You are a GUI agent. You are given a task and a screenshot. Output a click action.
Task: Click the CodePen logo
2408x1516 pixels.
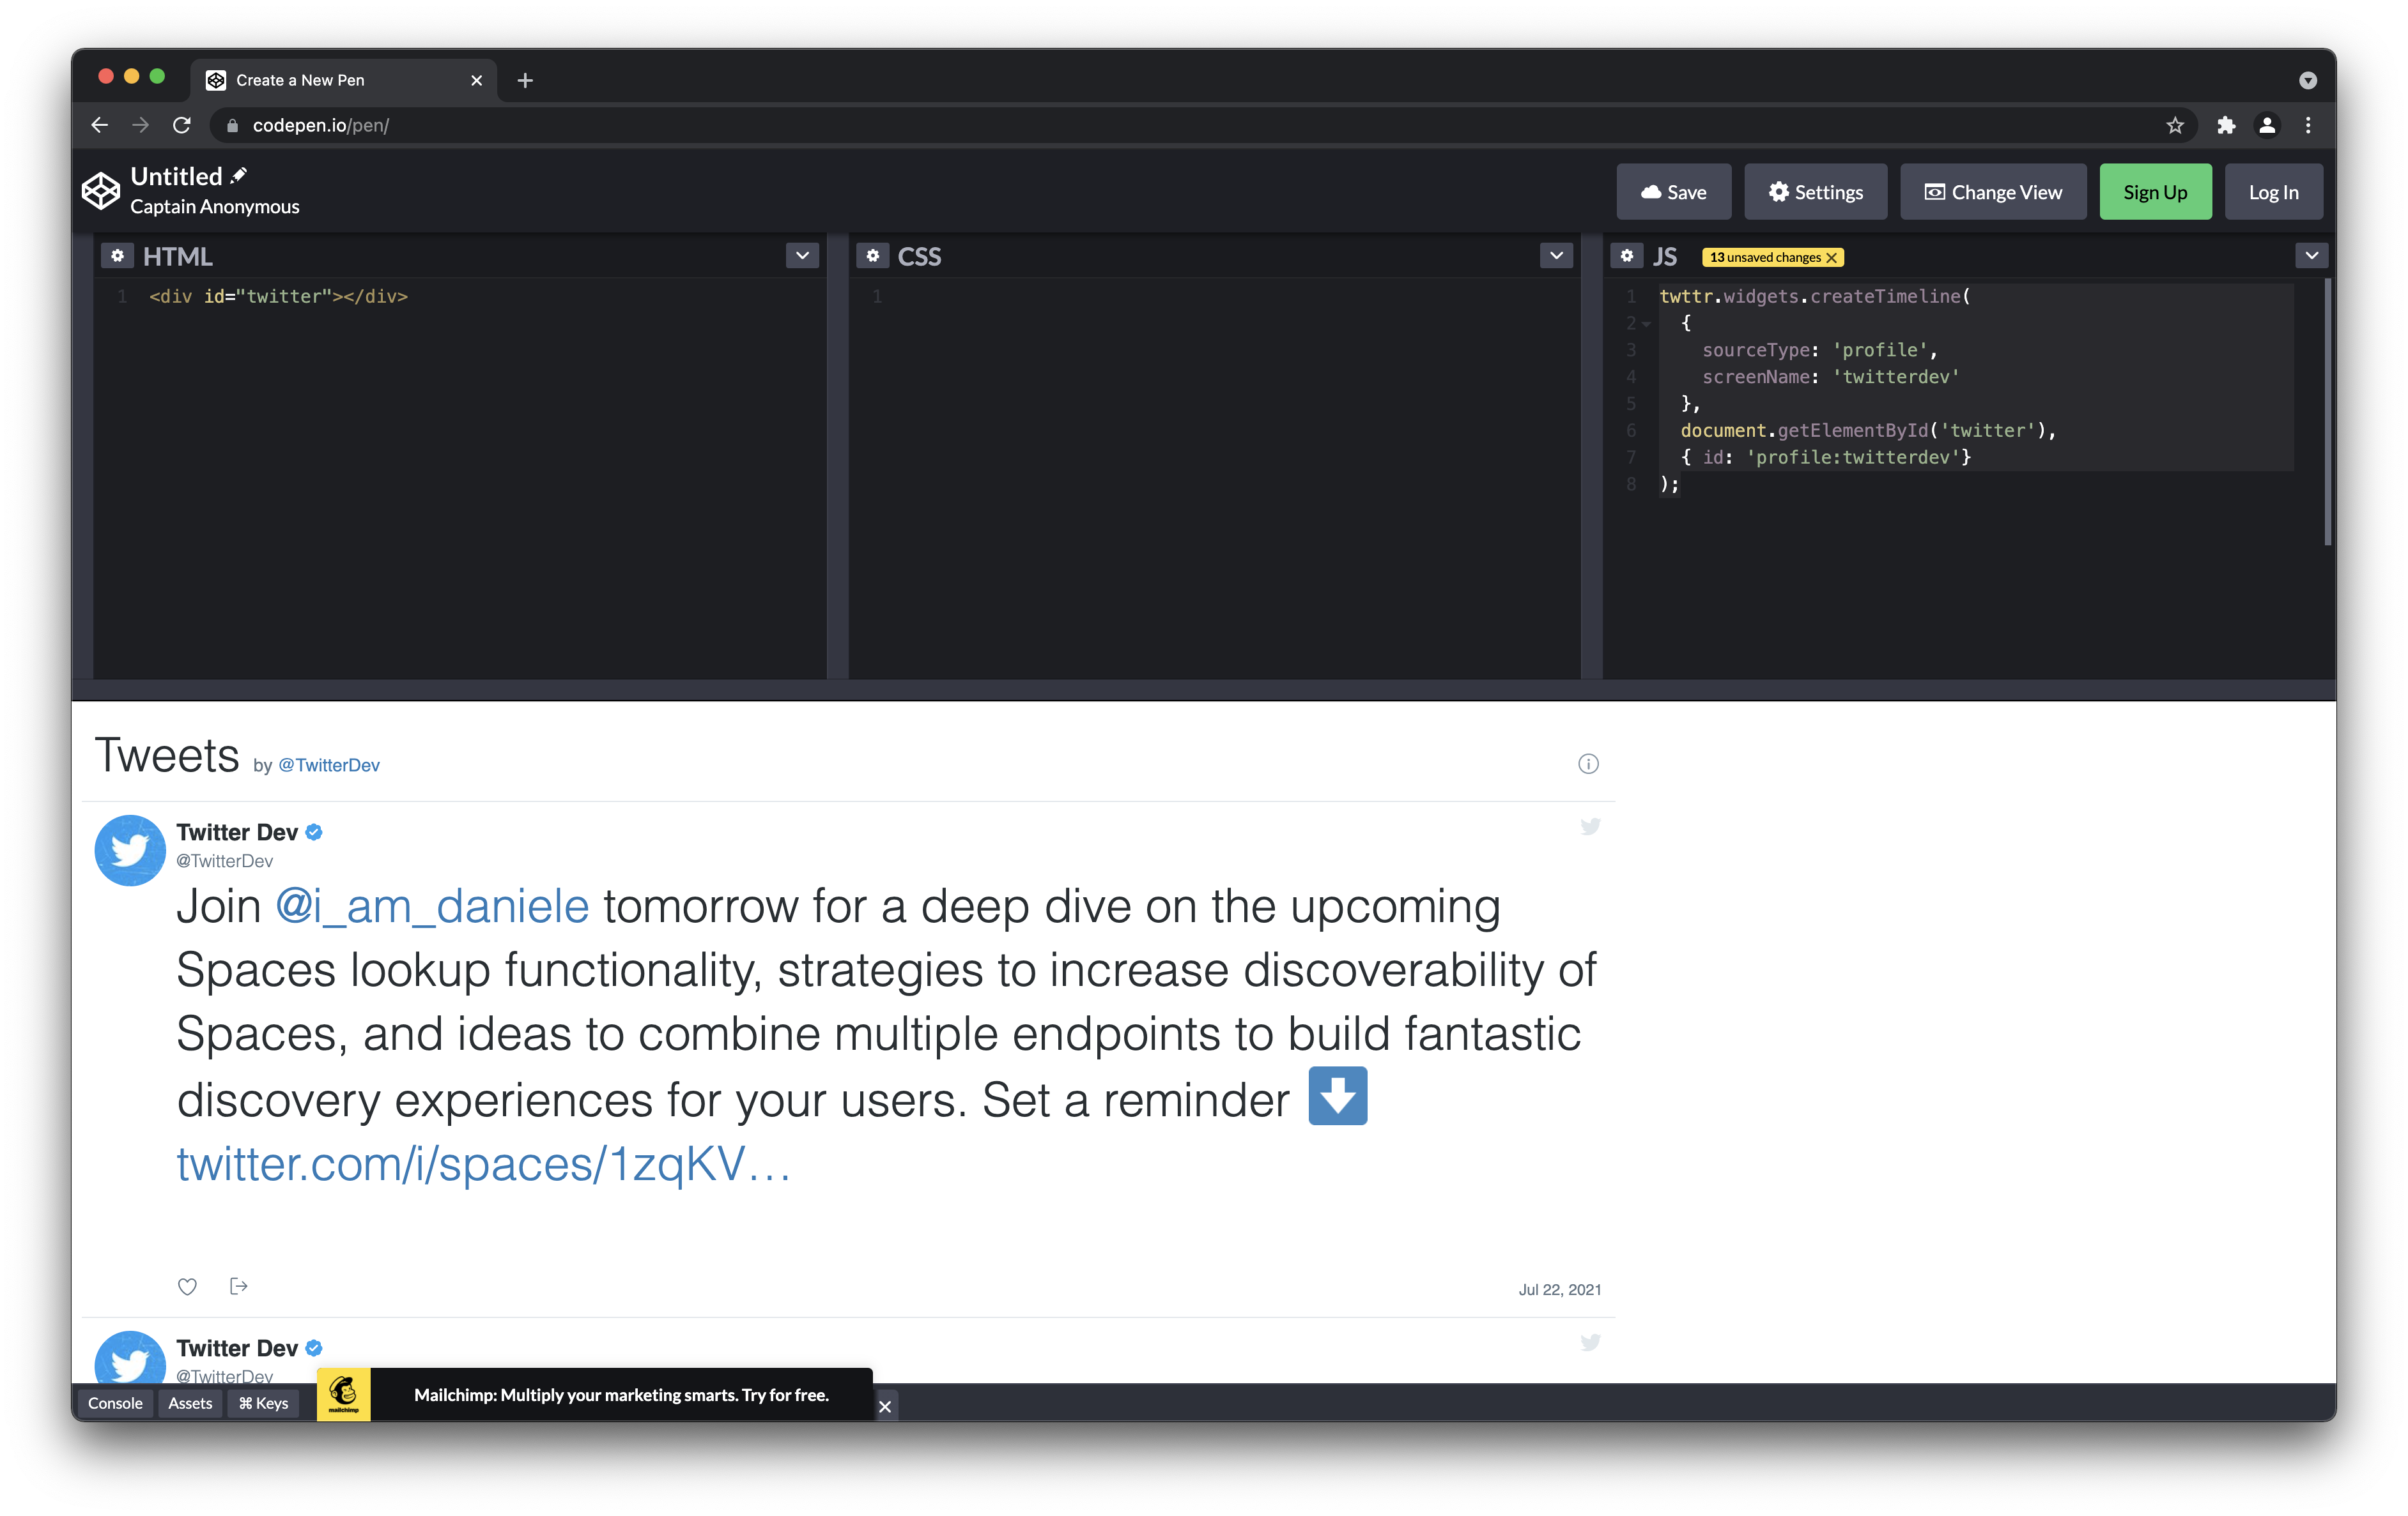click(100, 190)
